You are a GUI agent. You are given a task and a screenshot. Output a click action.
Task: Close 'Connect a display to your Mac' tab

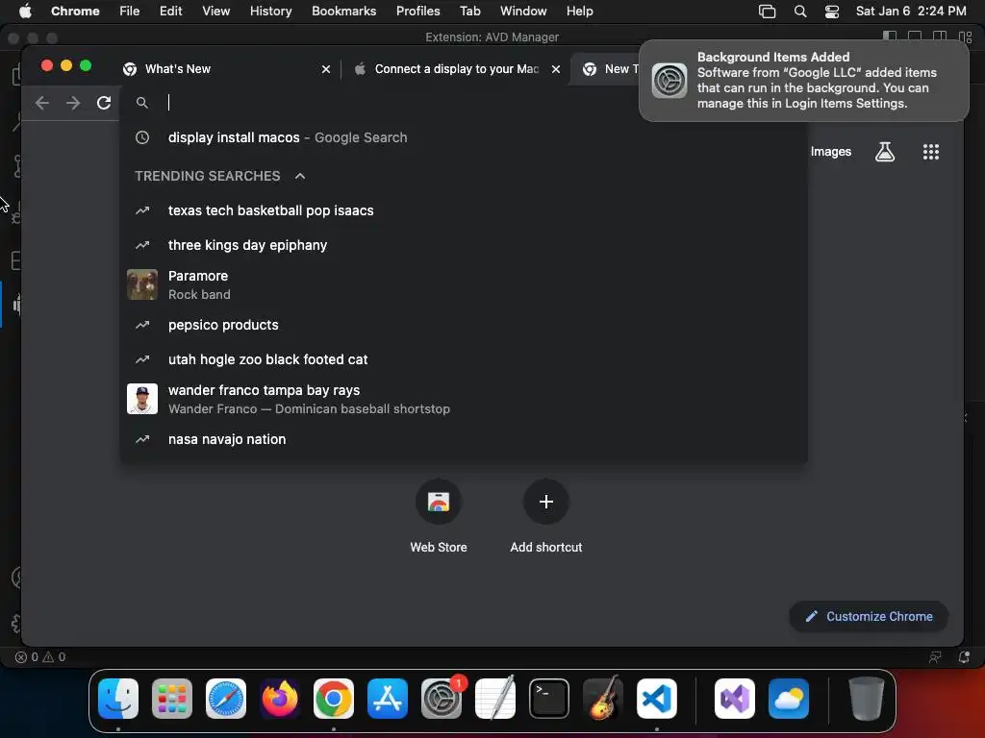pyautogui.click(x=556, y=69)
